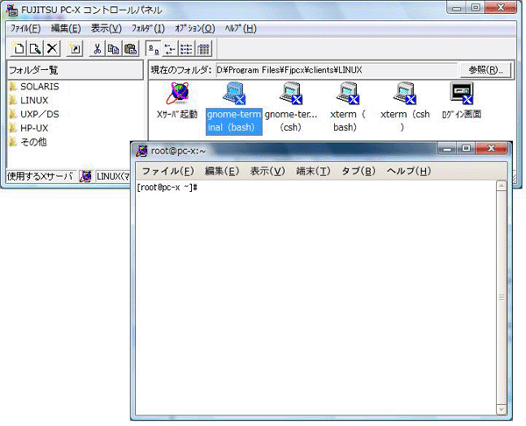Open ヘルプ(H) menu in terminal window
This screenshot has width=526, height=426.
pos(409,172)
